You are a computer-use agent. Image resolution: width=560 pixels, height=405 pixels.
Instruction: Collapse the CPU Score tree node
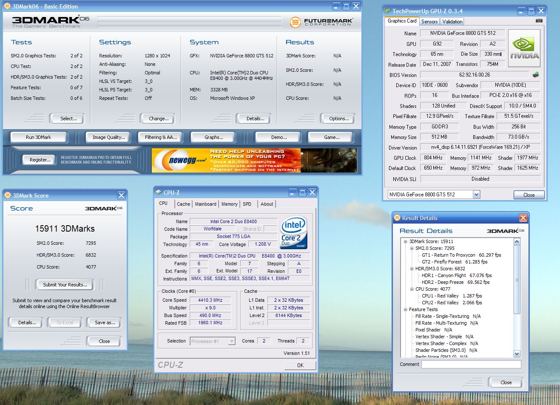(x=412, y=289)
